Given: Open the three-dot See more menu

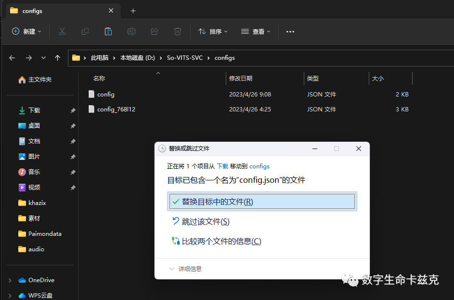Looking at the screenshot, I should (x=290, y=32).
